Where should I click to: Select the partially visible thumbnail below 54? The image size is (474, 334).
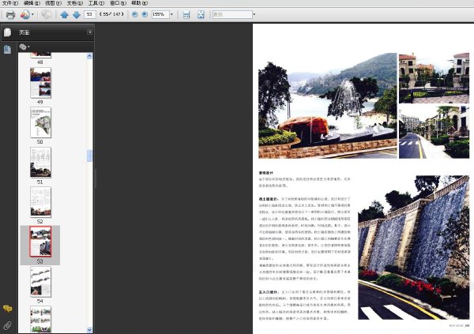[40, 320]
